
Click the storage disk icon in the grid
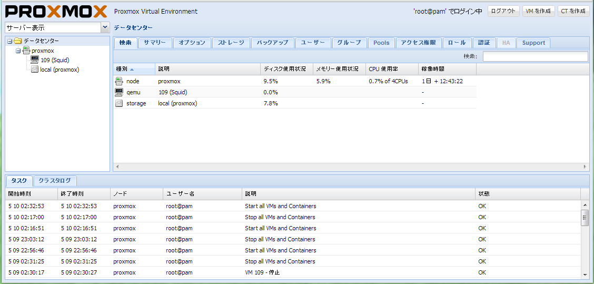(119, 103)
